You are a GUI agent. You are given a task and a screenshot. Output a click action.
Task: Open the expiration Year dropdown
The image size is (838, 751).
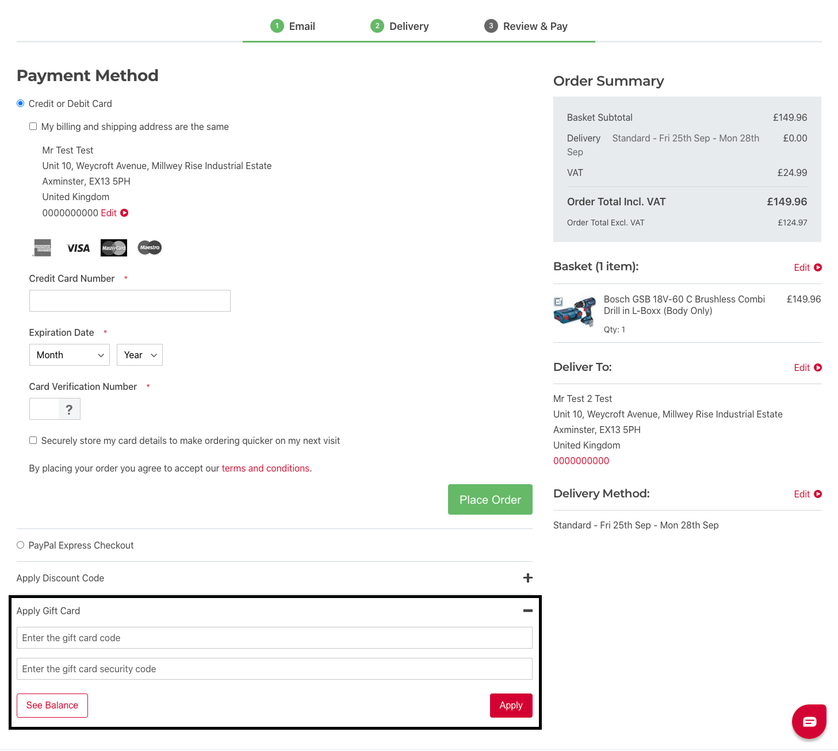(140, 355)
